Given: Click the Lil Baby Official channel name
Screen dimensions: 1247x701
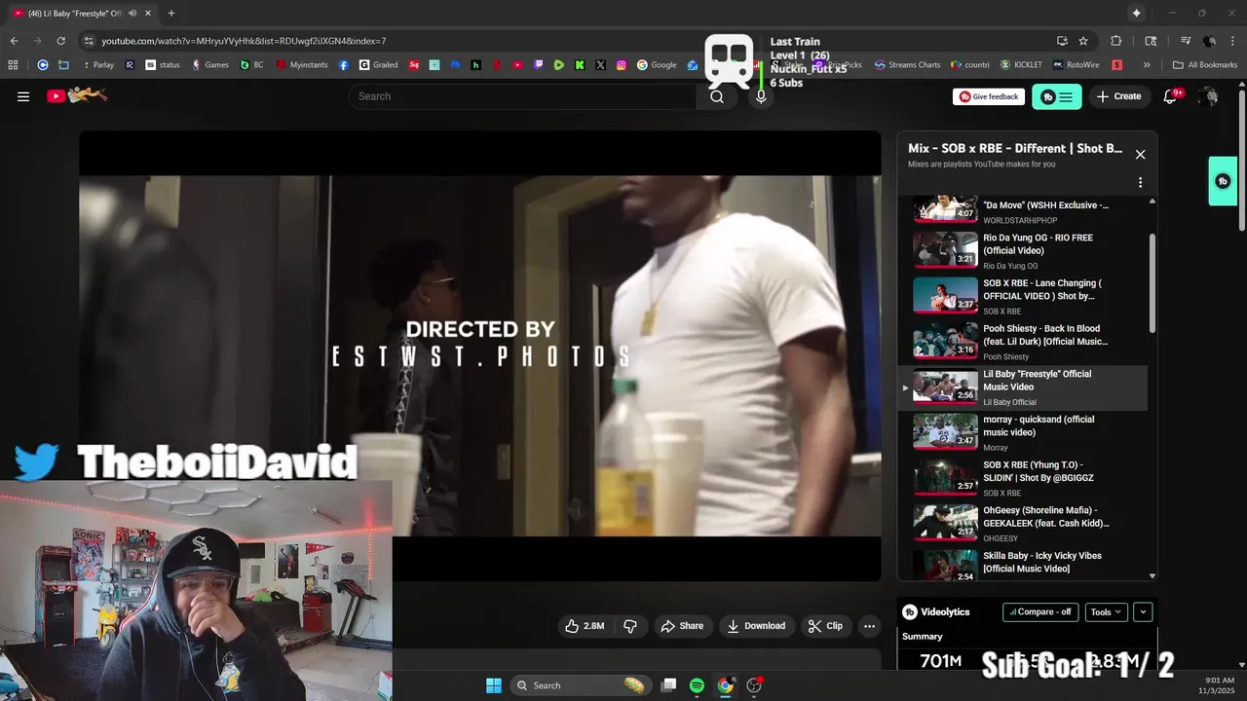Looking at the screenshot, I should pyautogui.click(x=1009, y=402).
